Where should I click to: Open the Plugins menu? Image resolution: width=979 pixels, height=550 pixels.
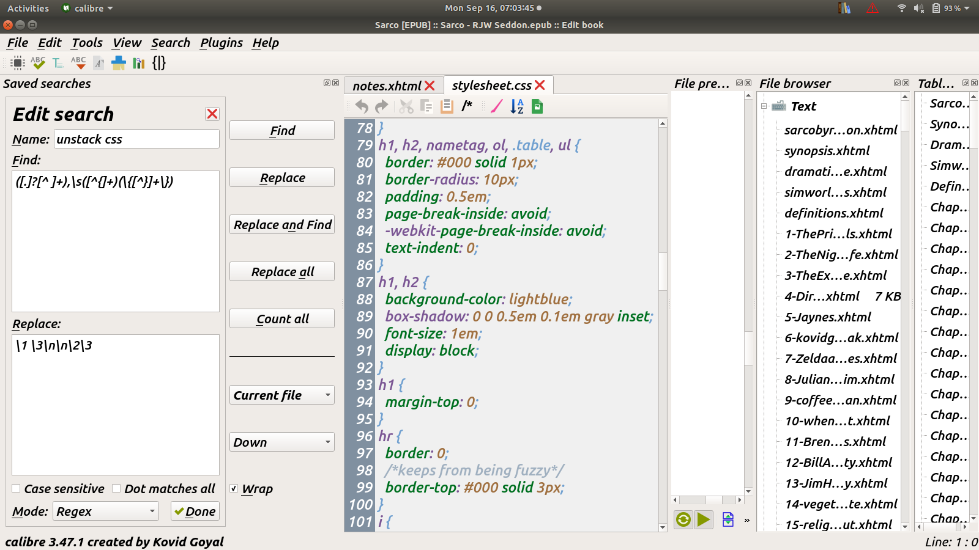(x=221, y=43)
